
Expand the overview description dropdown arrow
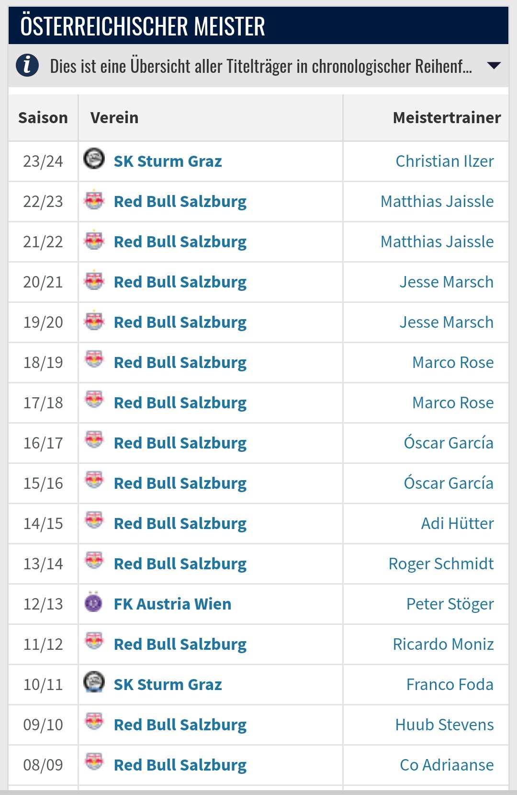[x=494, y=66]
